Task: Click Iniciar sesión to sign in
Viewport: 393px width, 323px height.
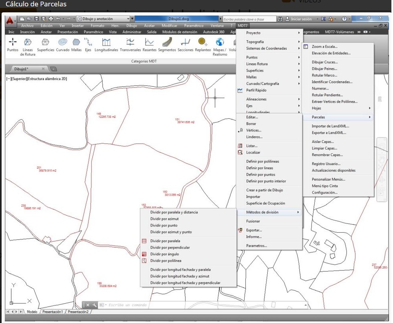Action: (x=301, y=19)
